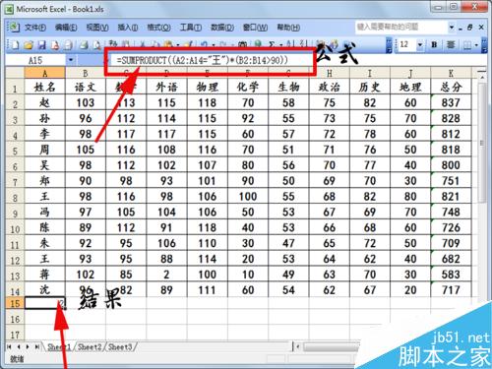Click the Sort Ascending icon
492x369 pixels.
pos(290,44)
